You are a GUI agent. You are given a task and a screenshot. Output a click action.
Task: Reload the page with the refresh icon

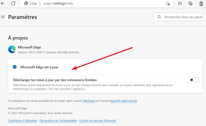tap(13, 3)
